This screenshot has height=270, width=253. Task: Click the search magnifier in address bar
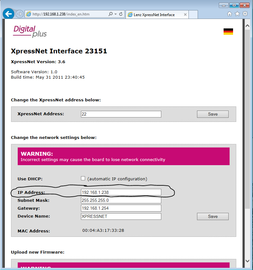click(110, 14)
